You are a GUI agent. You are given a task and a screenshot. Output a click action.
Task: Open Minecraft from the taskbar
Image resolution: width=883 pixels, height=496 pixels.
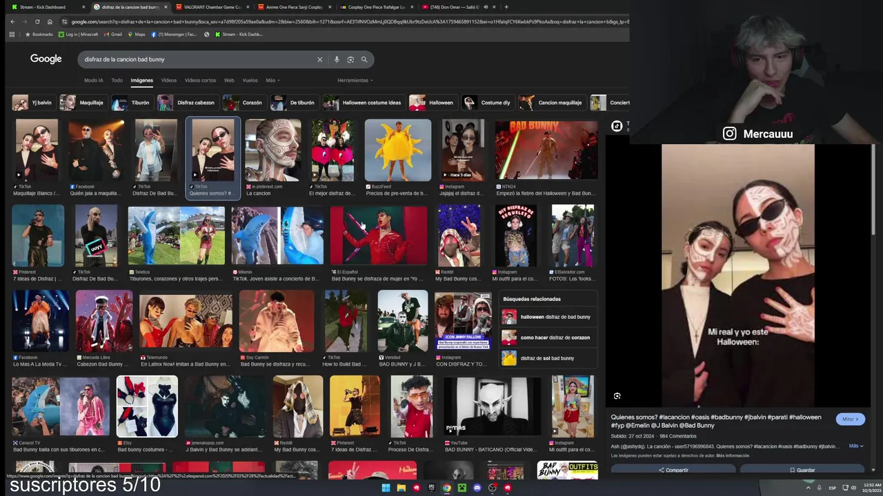[x=462, y=488]
